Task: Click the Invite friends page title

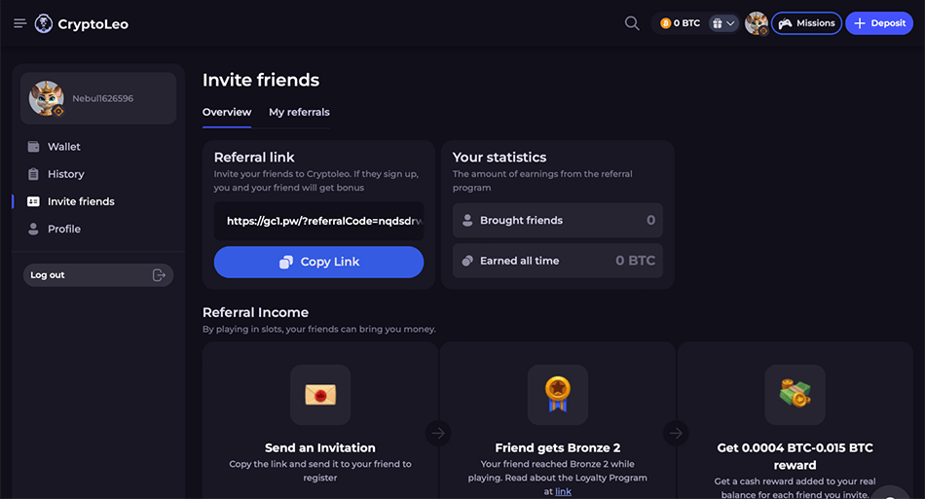Action: (x=261, y=80)
